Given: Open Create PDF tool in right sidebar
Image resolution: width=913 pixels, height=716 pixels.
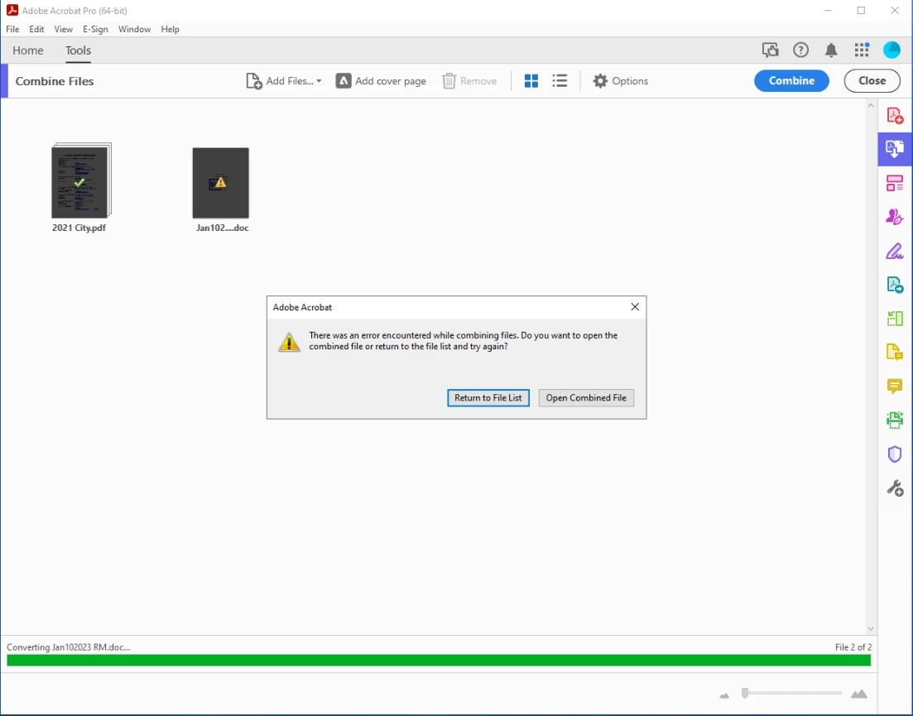Looking at the screenshot, I should (x=895, y=116).
